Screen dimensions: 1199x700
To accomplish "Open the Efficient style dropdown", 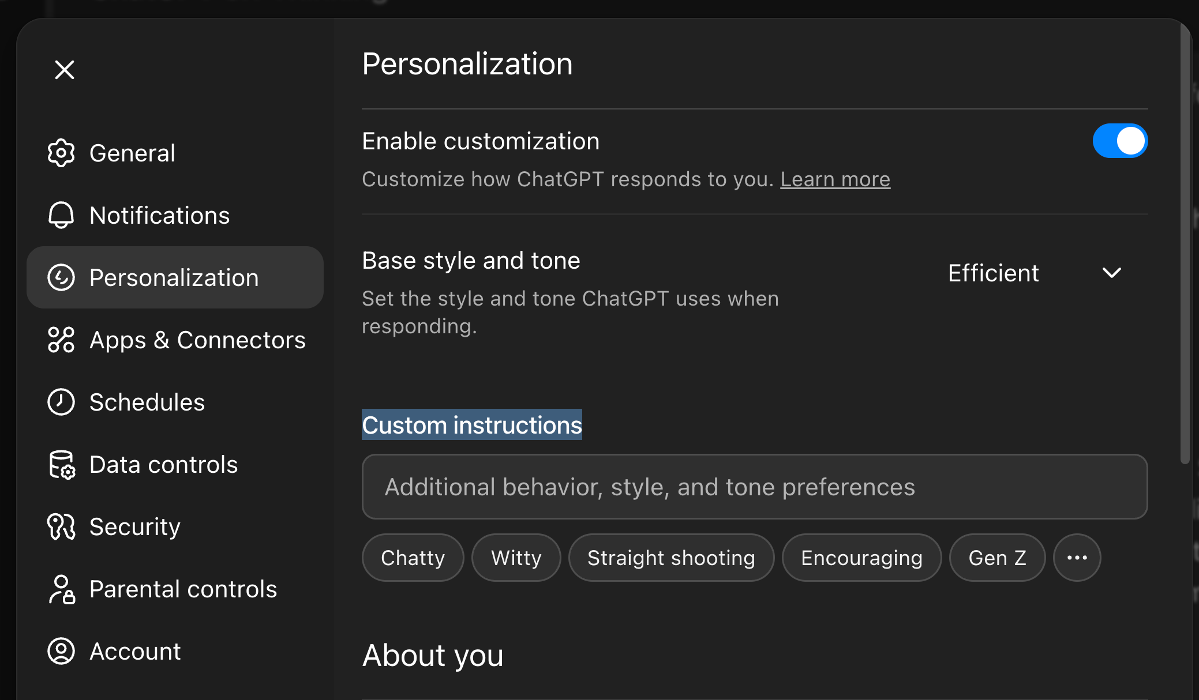I will click(x=993, y=273).
